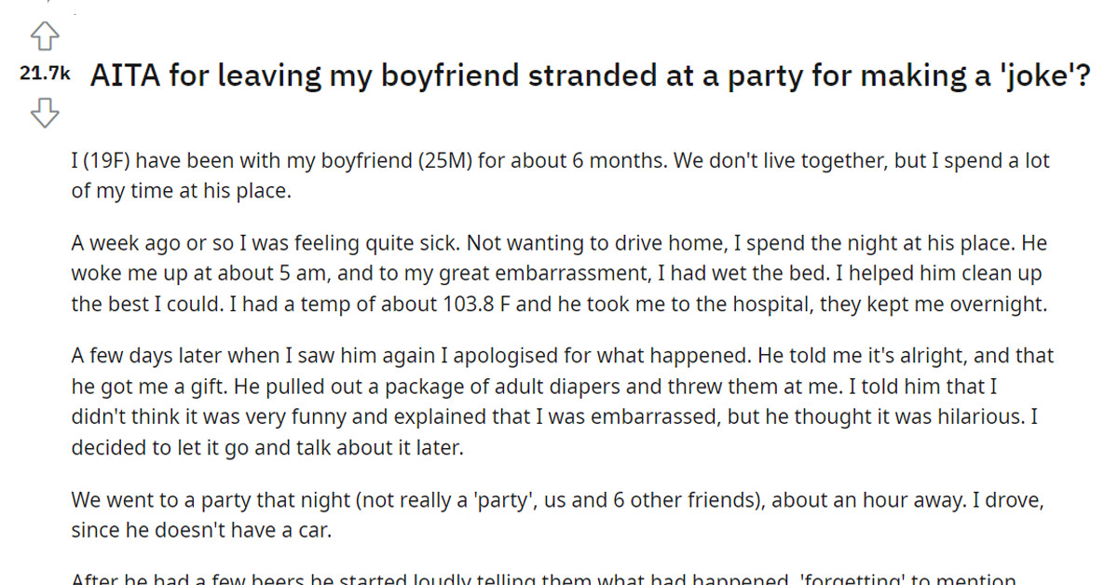This screenshot has width=1118, height=585.
Task: Click the paragraph mentioning the hospital visit
Action: [559, 273]
